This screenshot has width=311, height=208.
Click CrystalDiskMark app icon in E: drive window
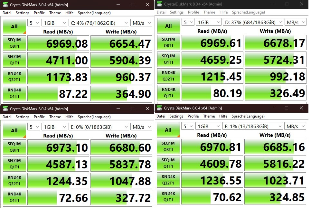pyautogui.click(x=5, y=109)
